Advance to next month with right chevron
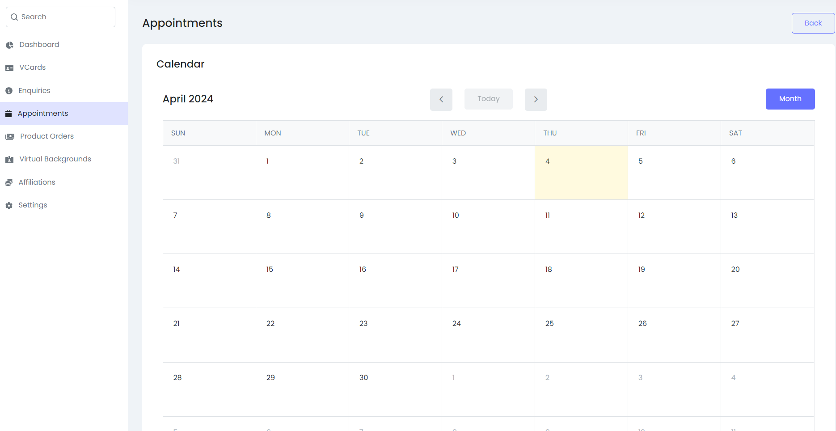Image resolution: width=836 pixels, height=431 pixels. (x=536, y=99)
